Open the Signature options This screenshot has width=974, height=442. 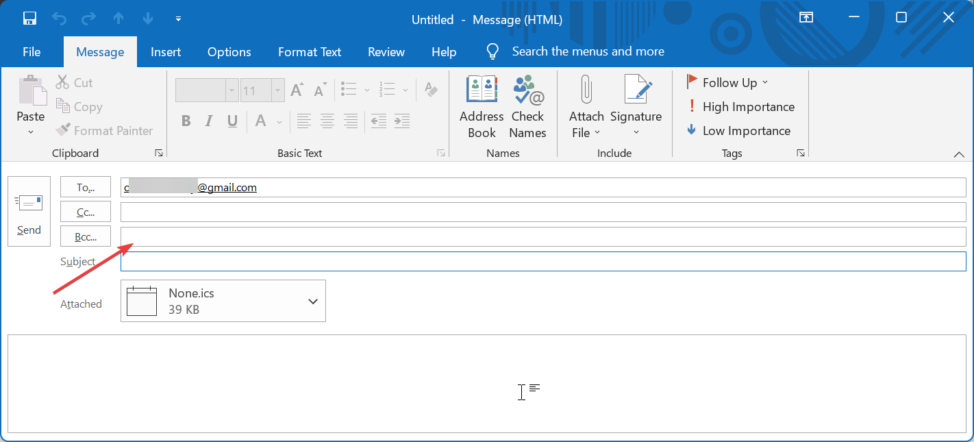636,106
